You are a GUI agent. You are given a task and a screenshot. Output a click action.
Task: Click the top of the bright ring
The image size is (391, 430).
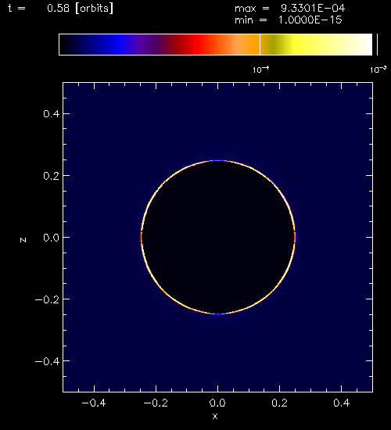click(218, 160)
